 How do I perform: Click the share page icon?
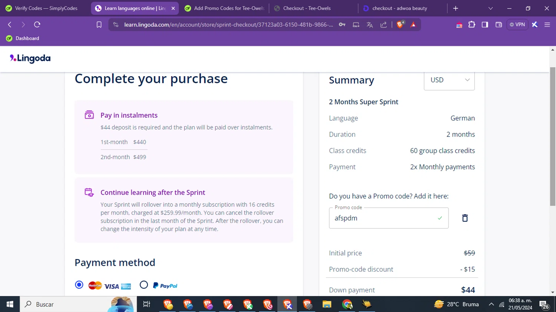384,24
